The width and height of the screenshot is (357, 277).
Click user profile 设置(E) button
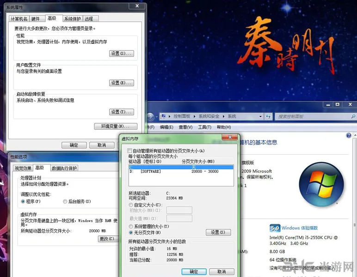pyautogui.click(x=122, y=83)
